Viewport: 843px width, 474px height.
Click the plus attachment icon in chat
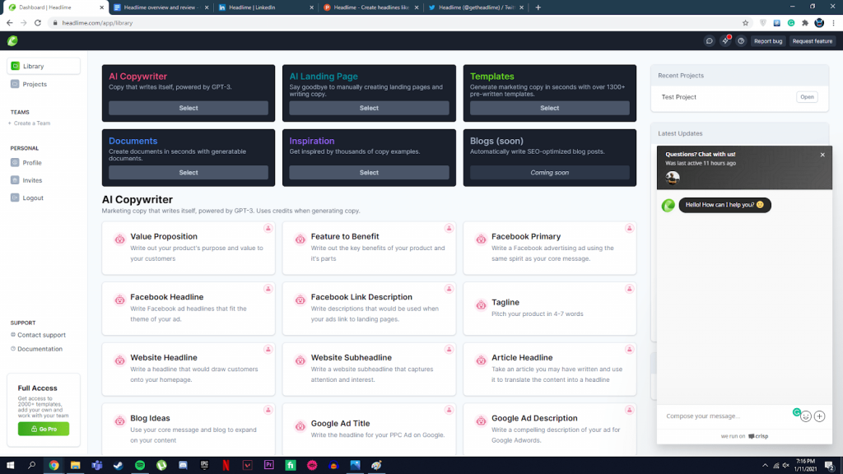(819, 416)
